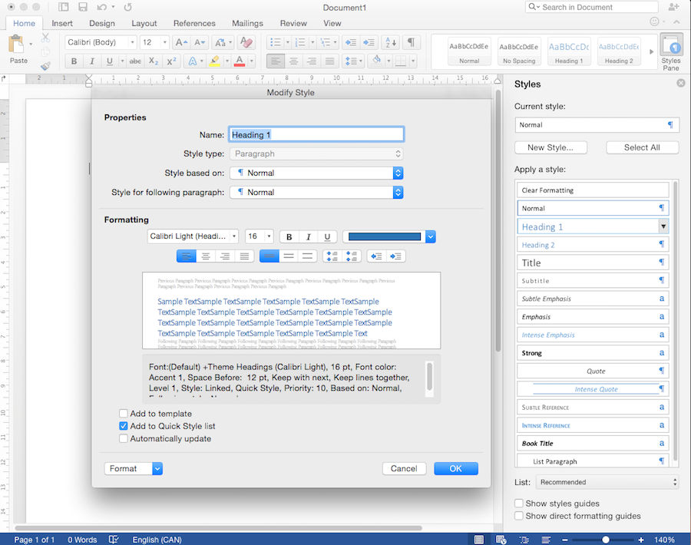Screen dimensions: 691x545
Task: Click OK to confirm style changes
Action: (455, 468)
